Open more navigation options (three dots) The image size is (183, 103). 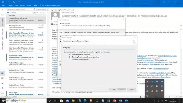[3, 93]
